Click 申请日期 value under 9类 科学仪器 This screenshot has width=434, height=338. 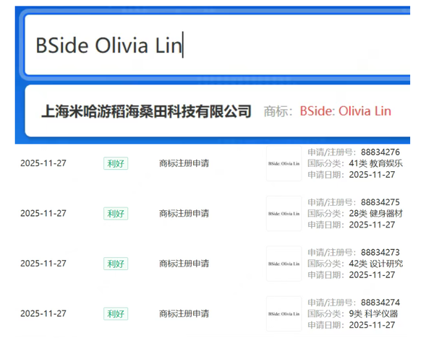pyautogui.click(x=372, y=325)
